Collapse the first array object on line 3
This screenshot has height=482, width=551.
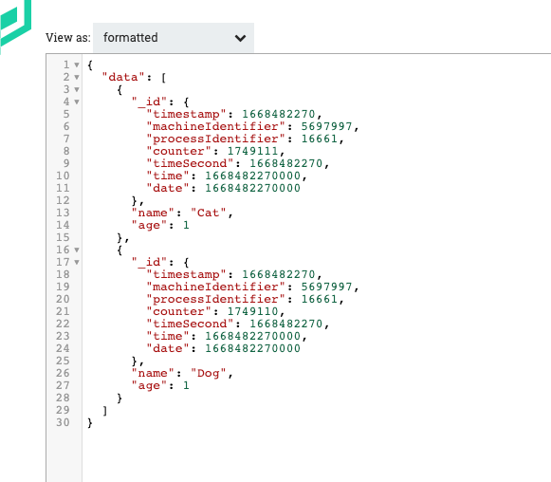point(77,89)
